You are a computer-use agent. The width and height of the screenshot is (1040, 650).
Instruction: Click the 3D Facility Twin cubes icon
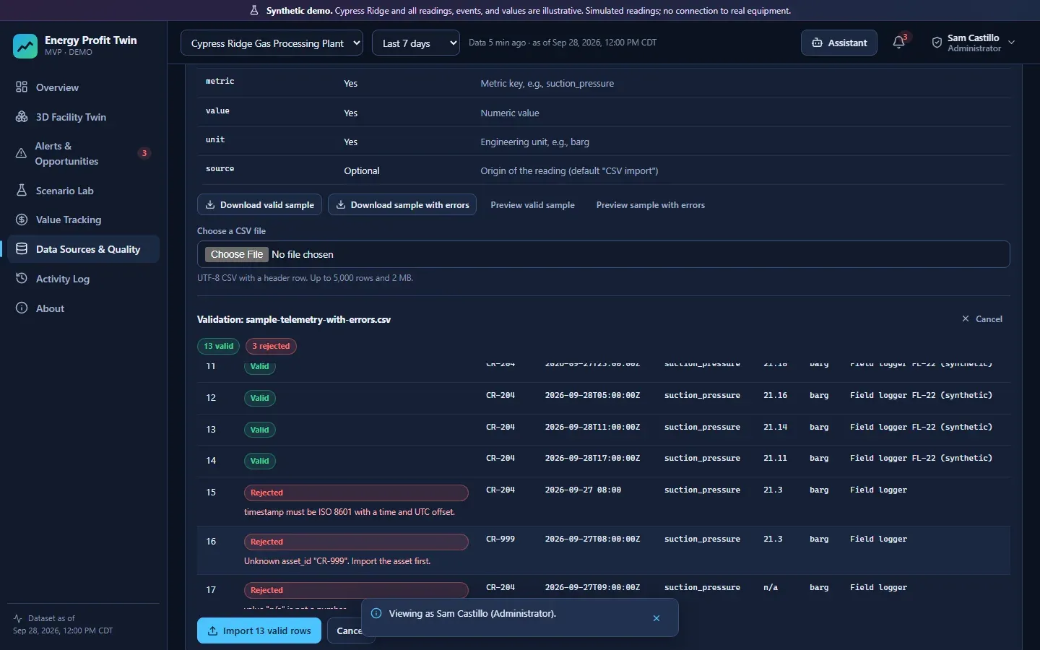22,117
